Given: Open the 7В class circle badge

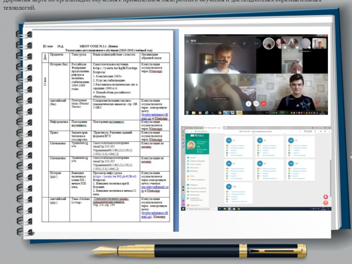Looking at the screenshot, I should 291,140.
